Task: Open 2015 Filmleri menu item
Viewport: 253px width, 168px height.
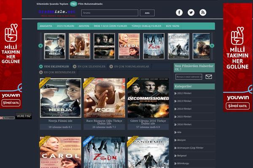Action: pos(65,26)
